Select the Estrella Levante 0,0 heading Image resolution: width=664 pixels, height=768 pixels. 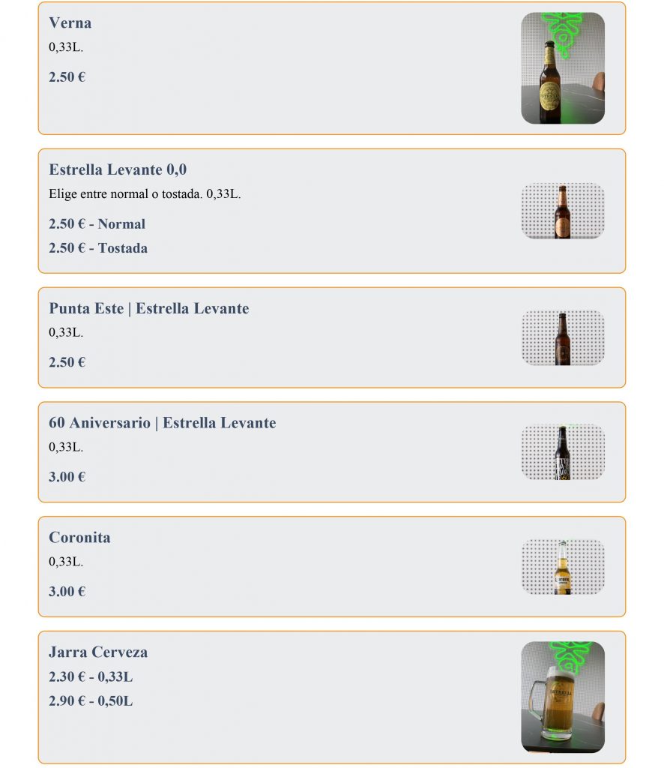pos(118,170)
